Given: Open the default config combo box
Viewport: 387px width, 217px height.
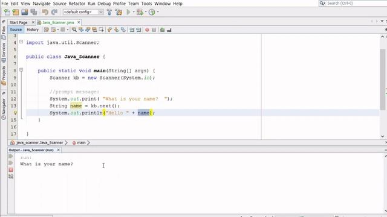Looking at the screenshot, I should point(83,12).
